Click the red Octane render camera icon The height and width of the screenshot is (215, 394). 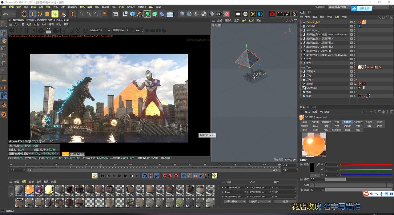(x=272, y=14)
